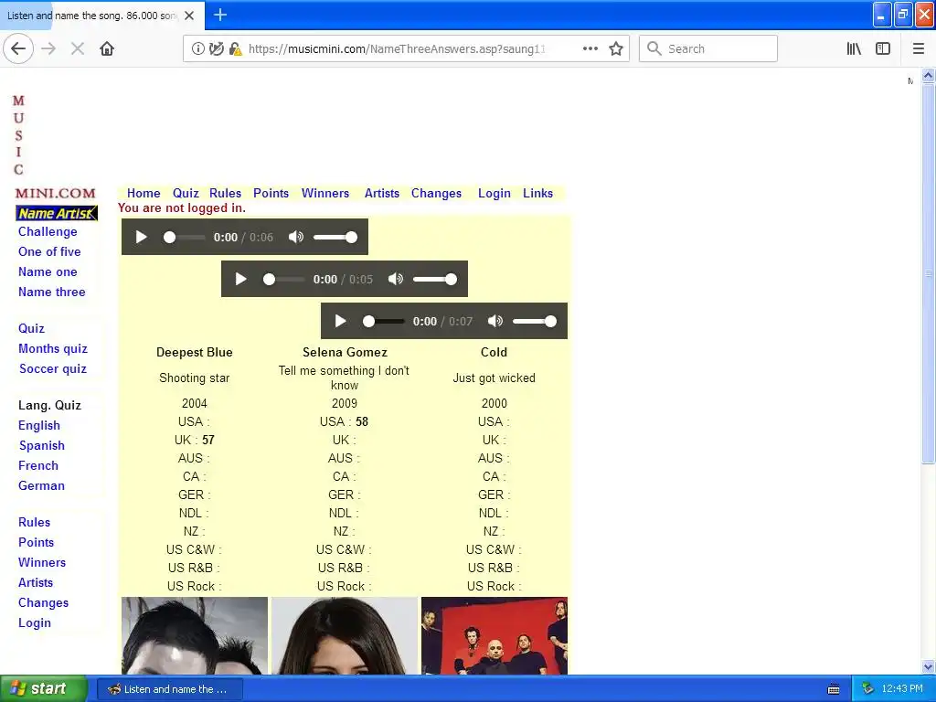Play the first audio clip (0:06)

pyautogui.click(x=142, y=237)
